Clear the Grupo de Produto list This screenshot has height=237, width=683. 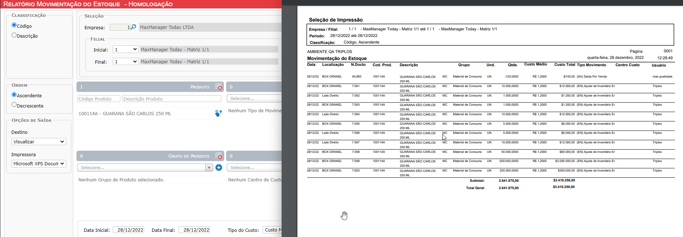pos(218,156)
